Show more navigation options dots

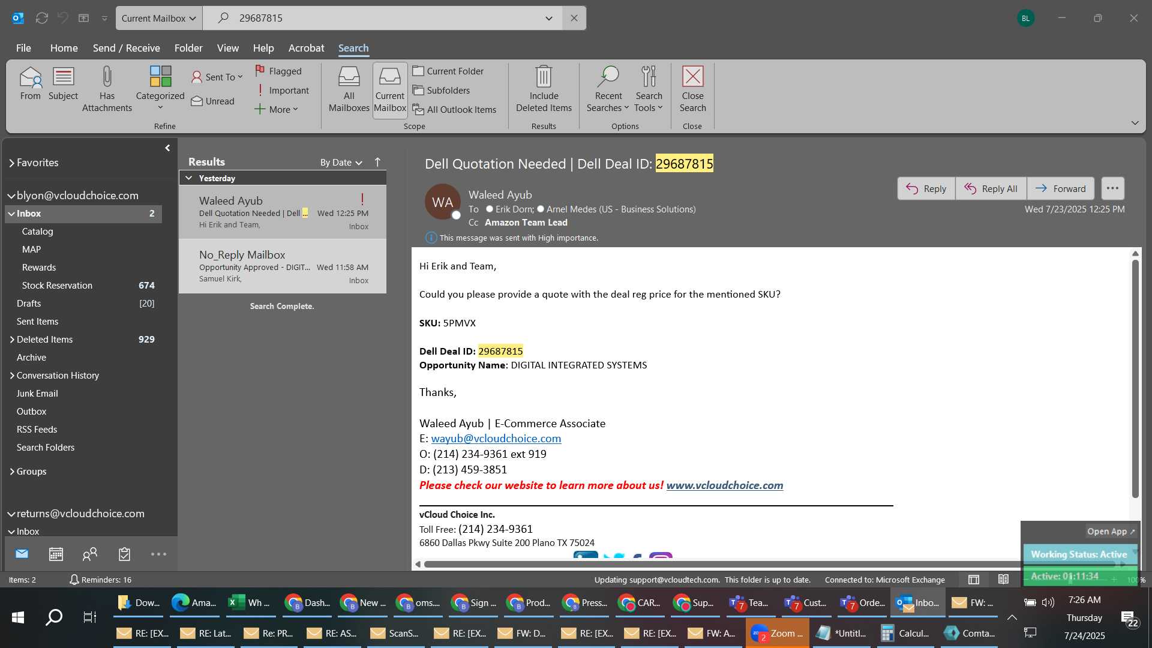click(x=158, y=554)
